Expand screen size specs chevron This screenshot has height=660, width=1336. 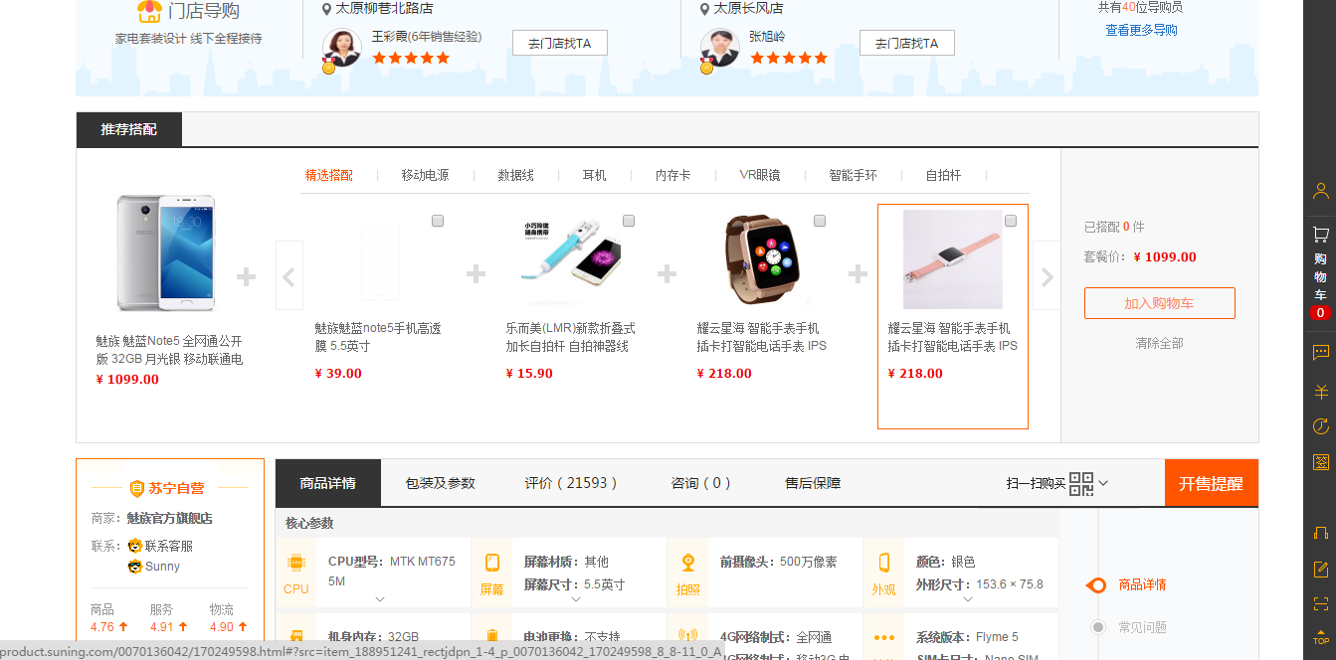[576, 599]
